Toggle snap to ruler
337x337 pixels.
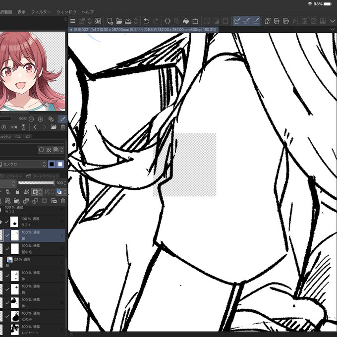tap(237, 21)
